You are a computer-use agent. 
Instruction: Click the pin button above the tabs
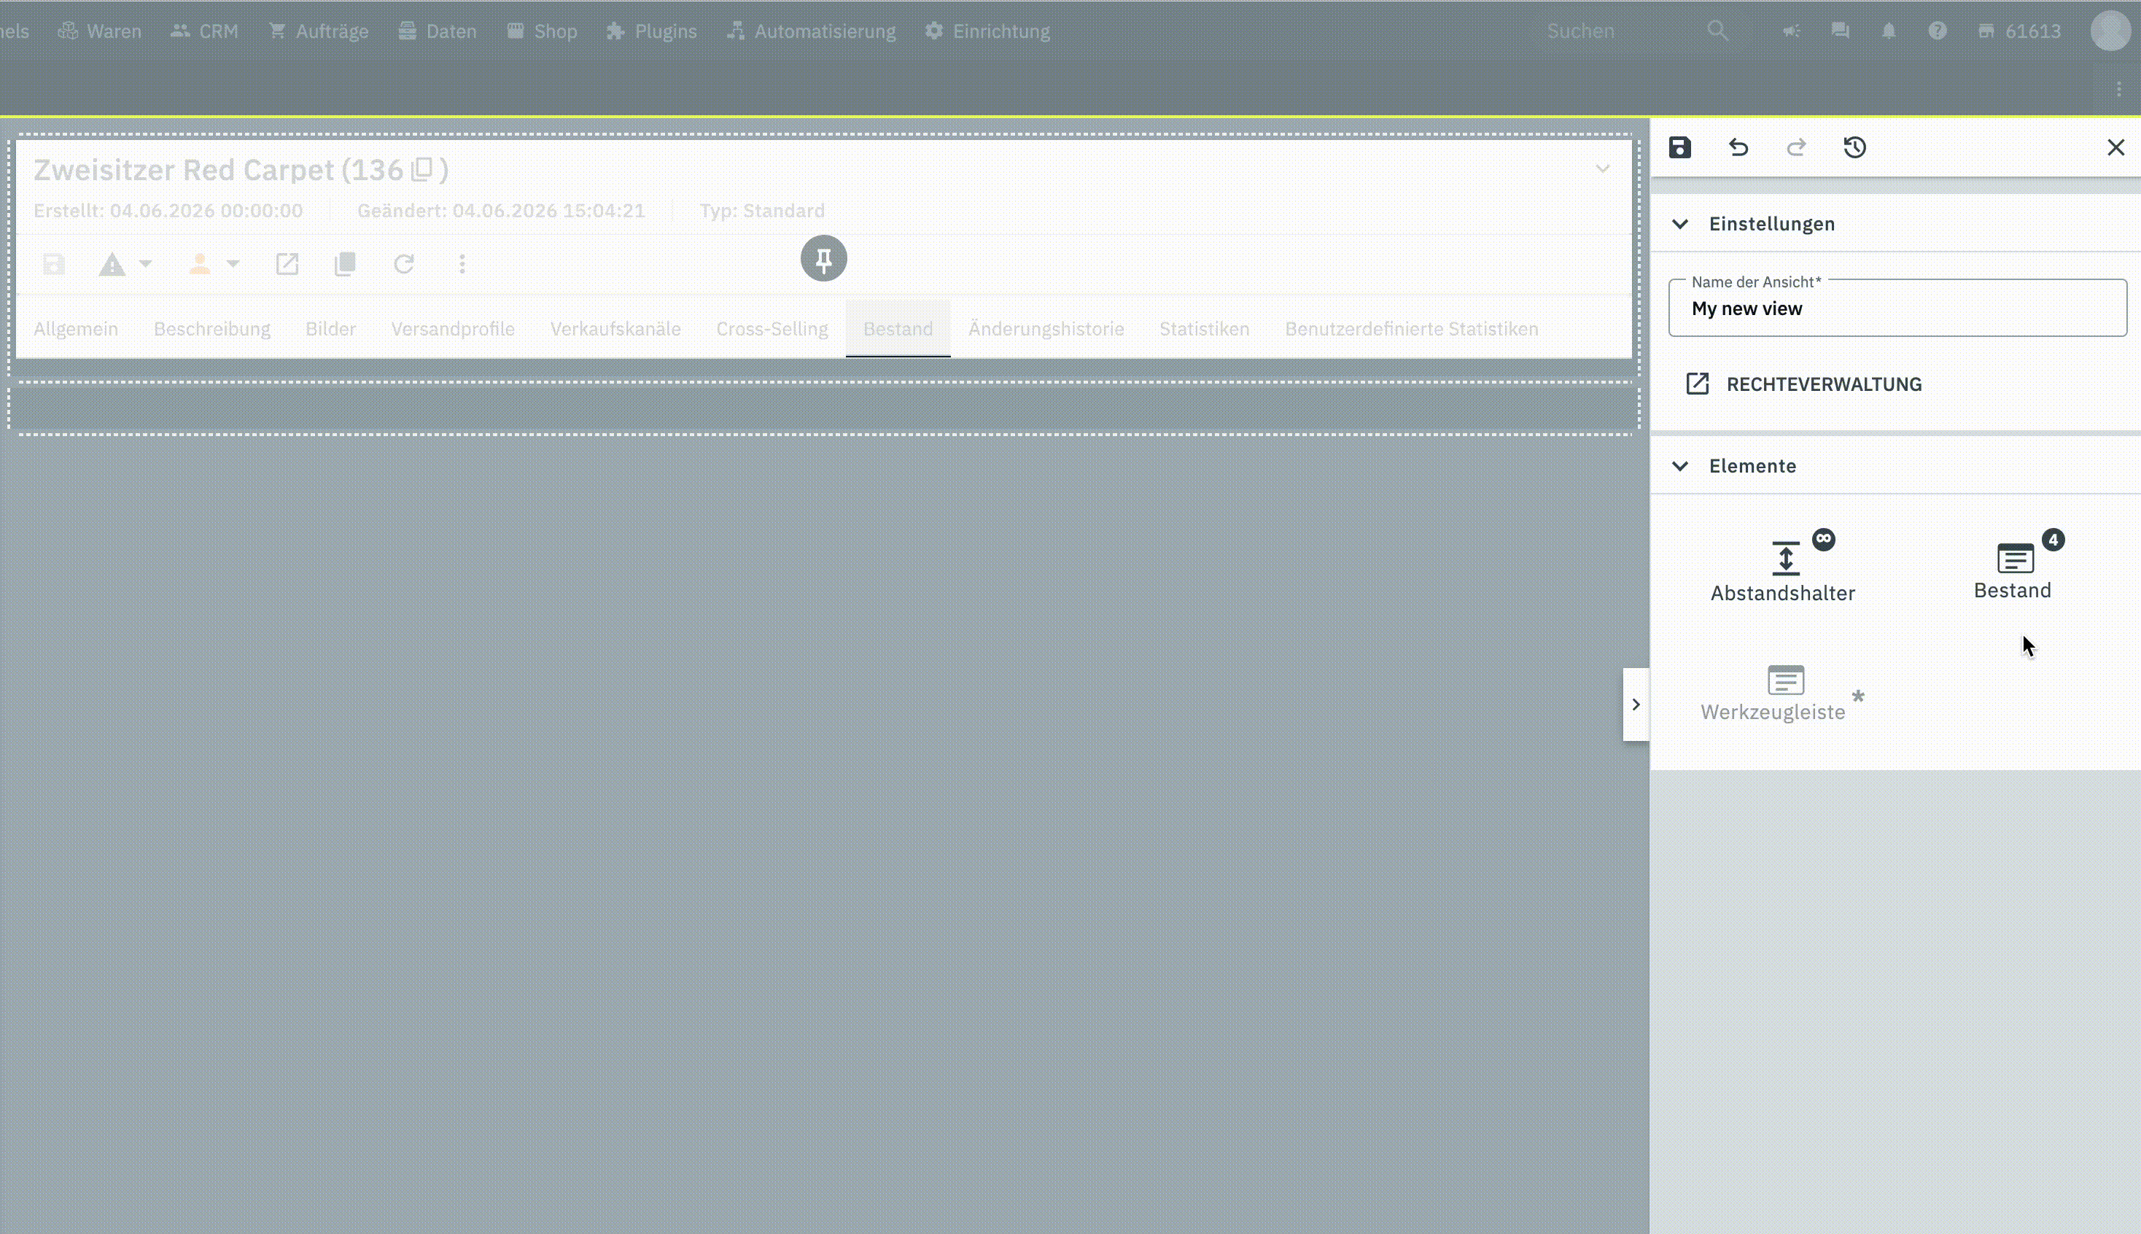[x=823, y=258]
